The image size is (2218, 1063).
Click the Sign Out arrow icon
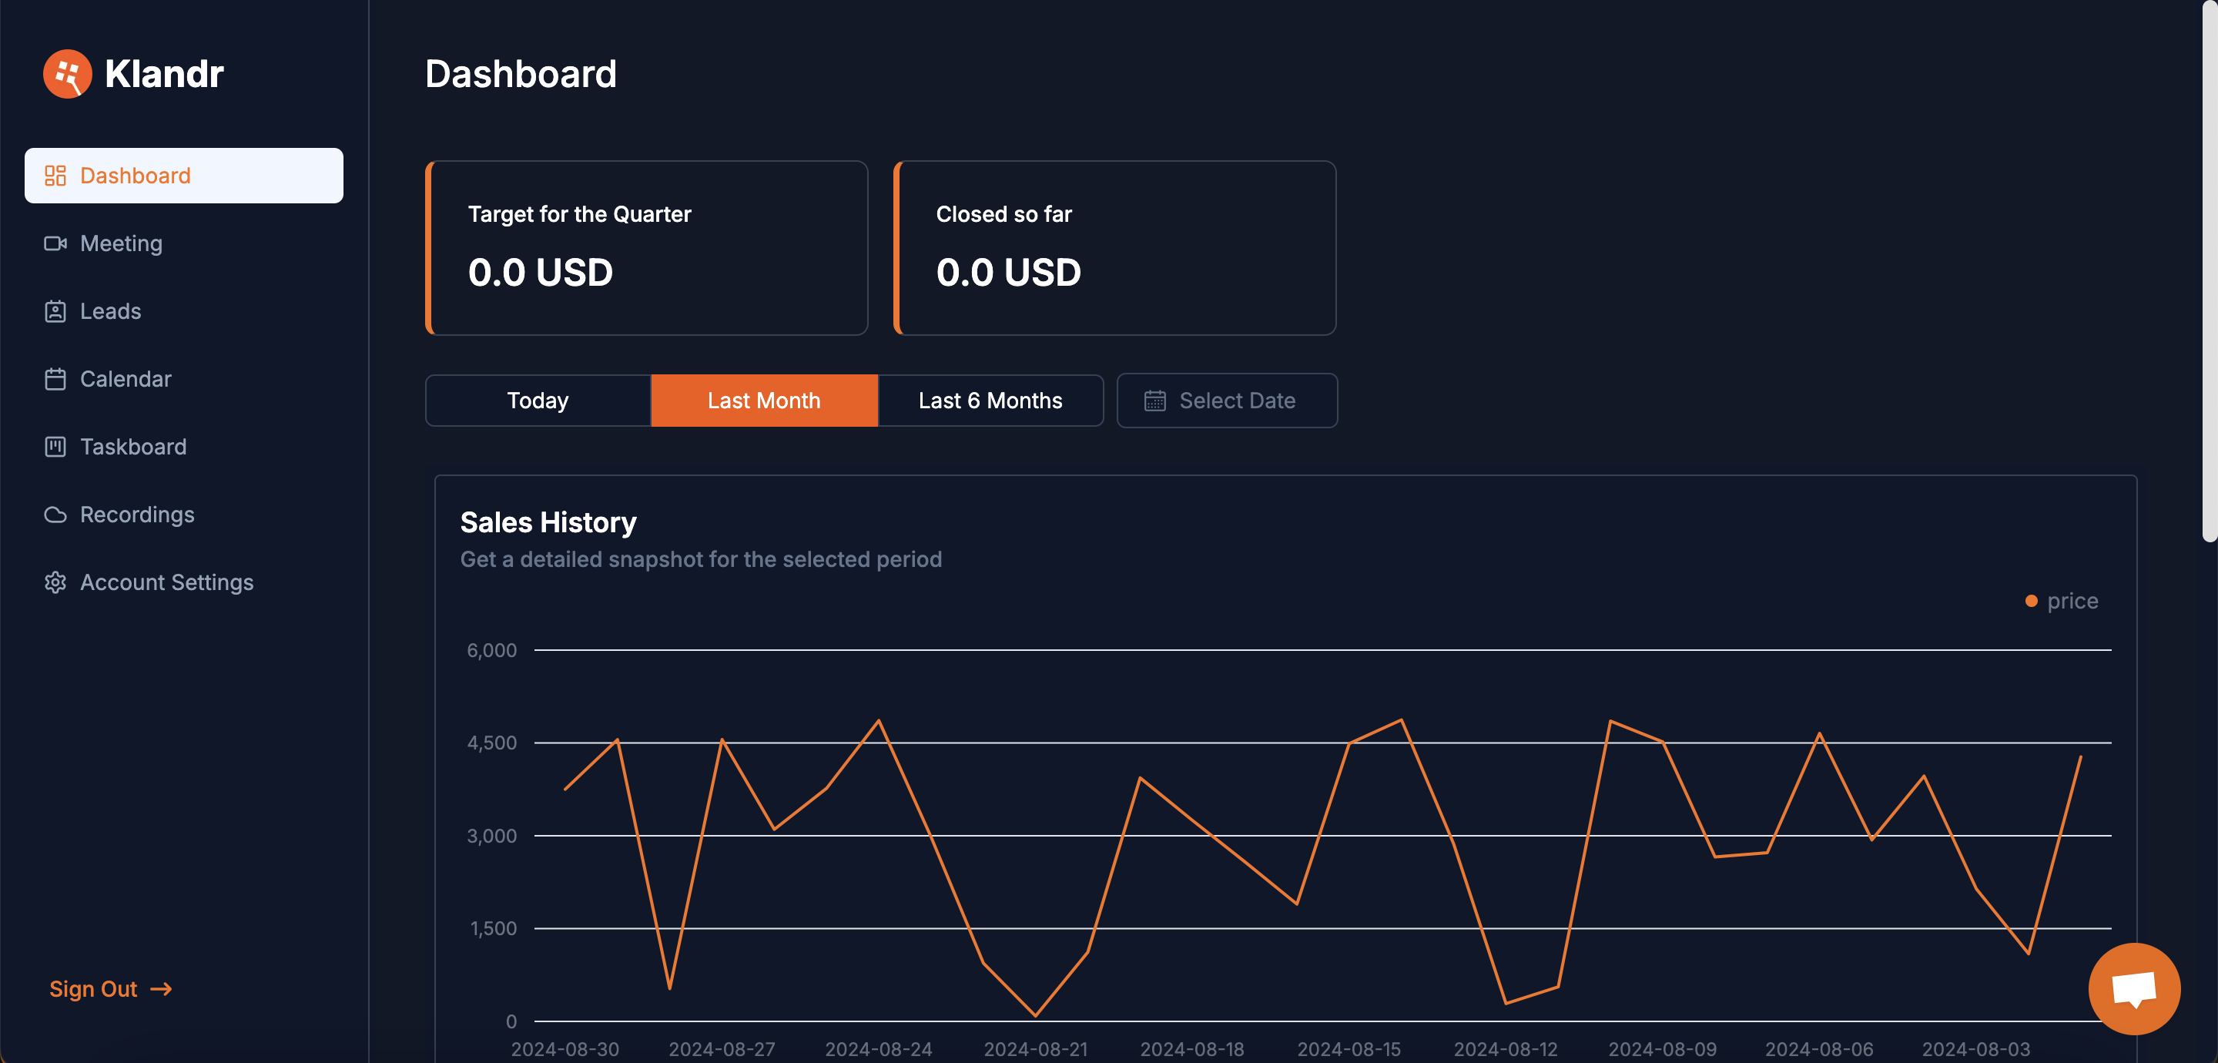pos(161,989)
